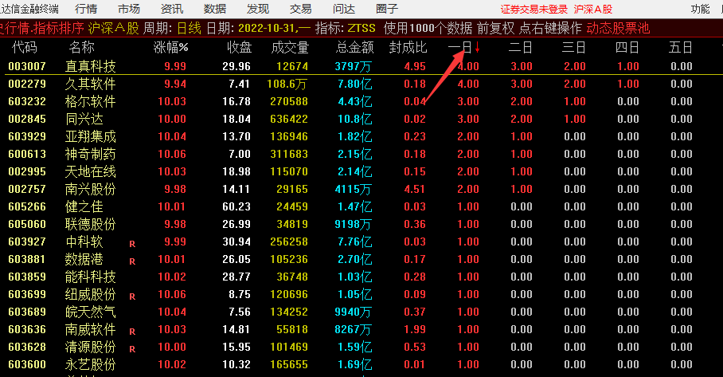Image resolution: width=723 pixels, height=377 pixels.
Task: Select stock 健之佳
Action: coord(84,206)
